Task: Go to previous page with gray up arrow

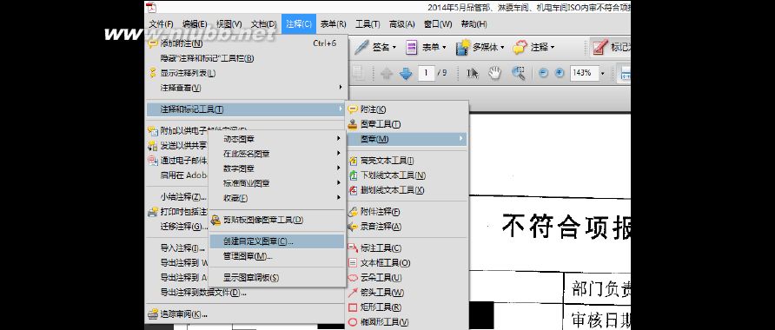Action: pos(387,73)
